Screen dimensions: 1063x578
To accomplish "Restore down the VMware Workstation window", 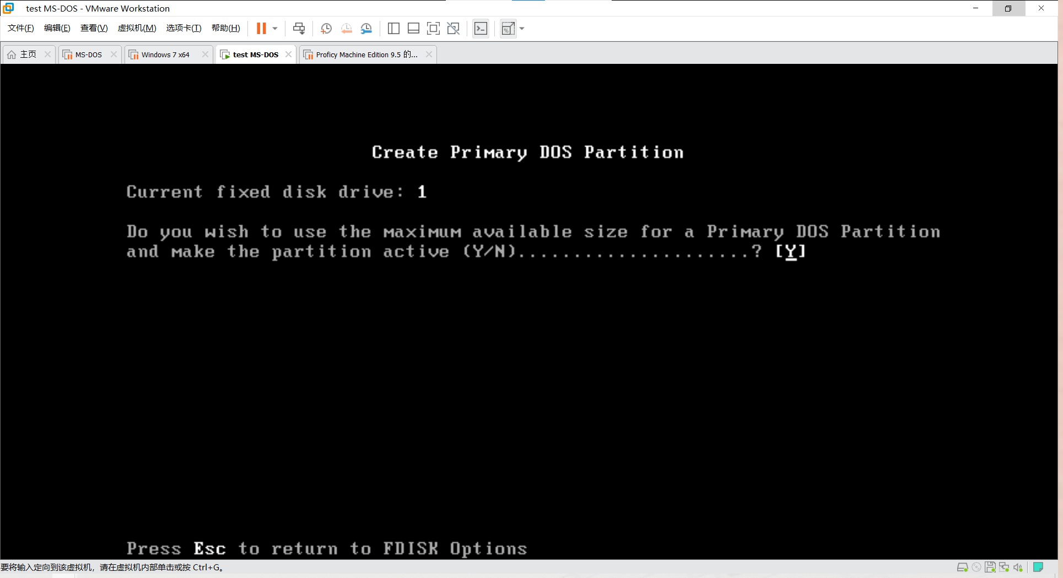I will point(1008,8).
